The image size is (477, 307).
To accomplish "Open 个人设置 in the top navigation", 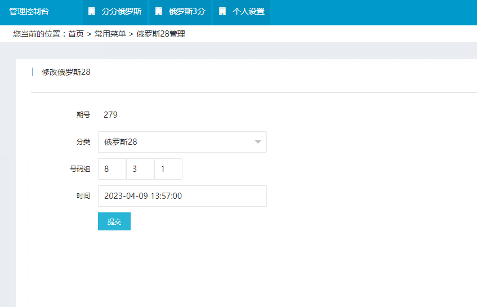I will pos(248,11).
